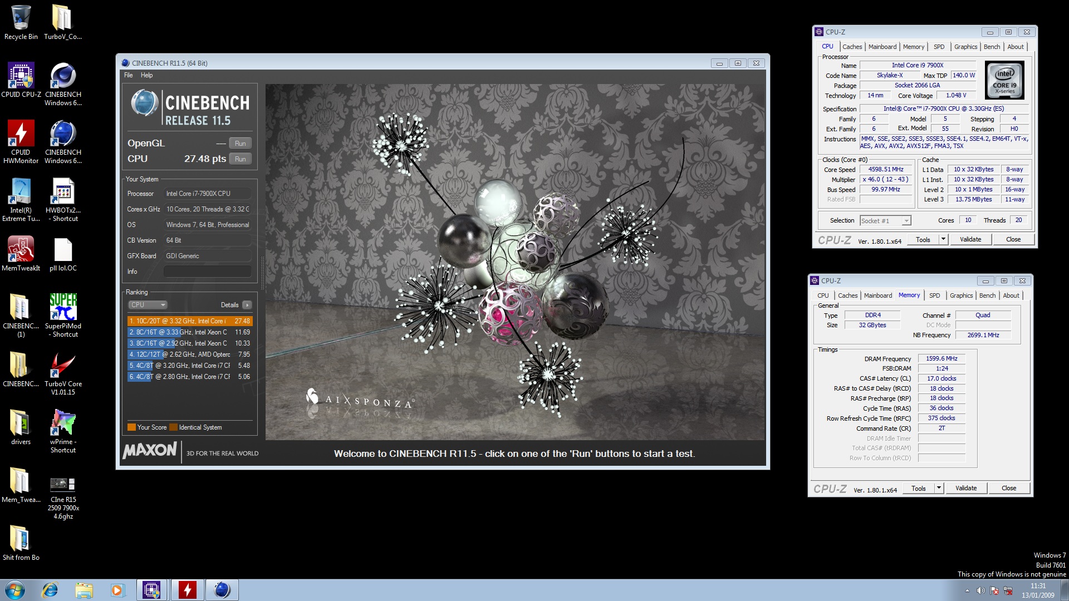1069x601 pixels.
Task: Open Bench tab in upper CPU-Z window
Action: coord(992,47)
